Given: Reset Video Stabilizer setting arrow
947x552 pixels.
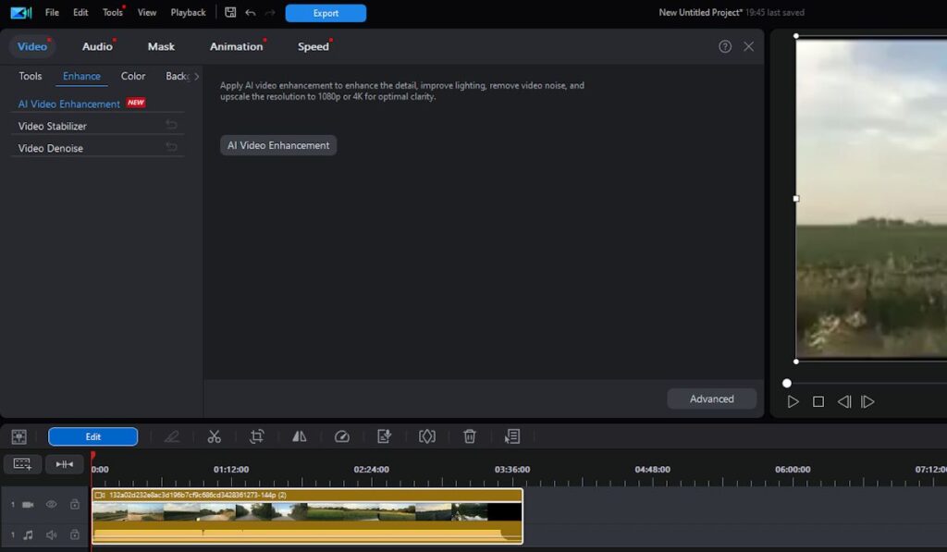Looking at the screenshot, I should pyautogui.click(x=171, y=125).
